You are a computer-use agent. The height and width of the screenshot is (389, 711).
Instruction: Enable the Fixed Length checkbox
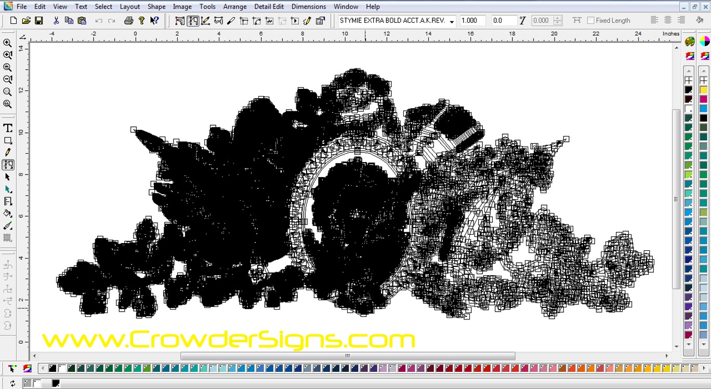pyautogui.click(x=590, y=21)
